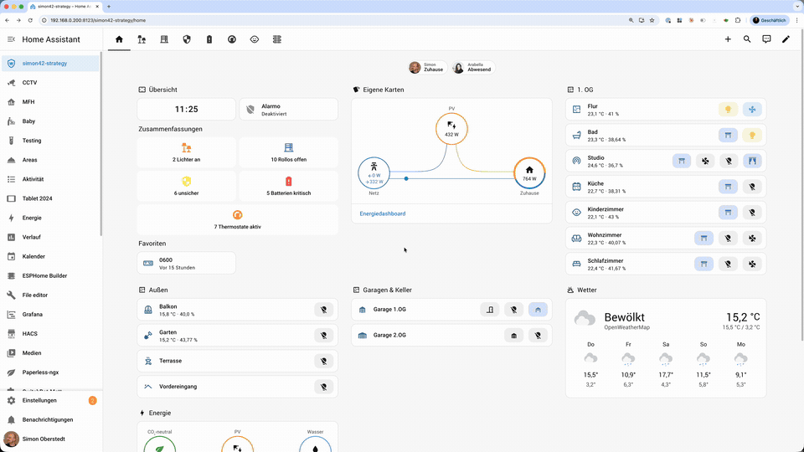The width and height of the screenshot is (804, 452).
Task: Switch to the lights view tab
Action: pos(142,39)
